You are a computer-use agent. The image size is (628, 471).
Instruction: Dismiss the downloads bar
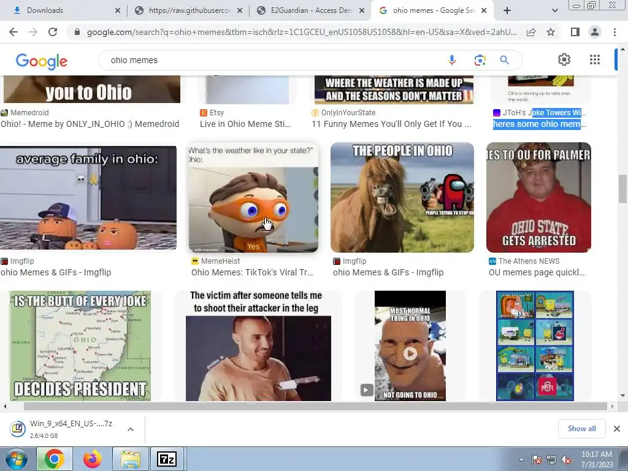617,429
